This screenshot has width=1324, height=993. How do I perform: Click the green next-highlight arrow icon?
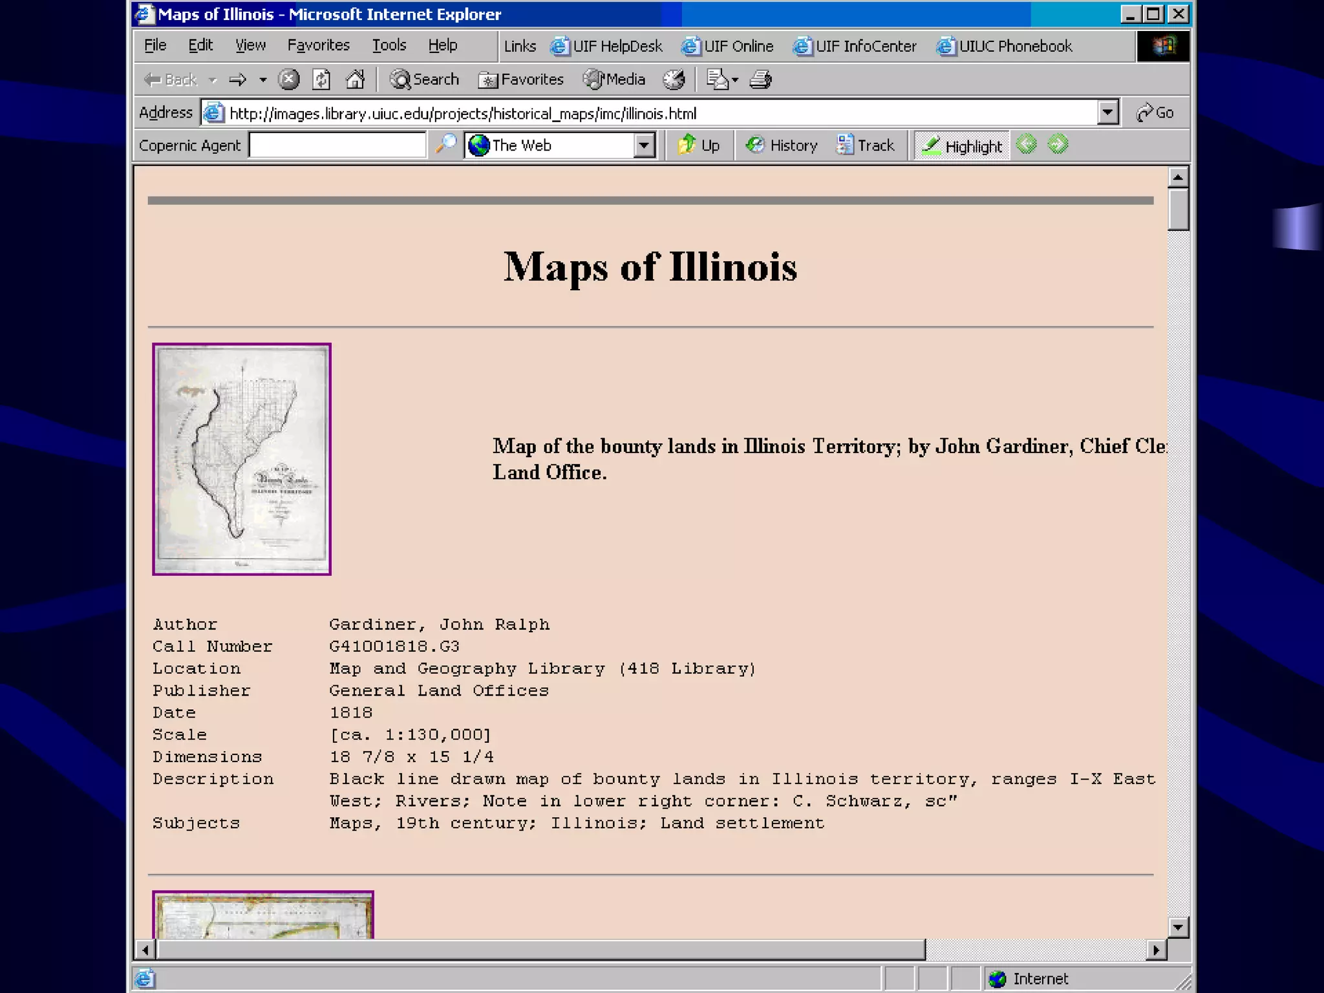click(x=1058, y=145)
